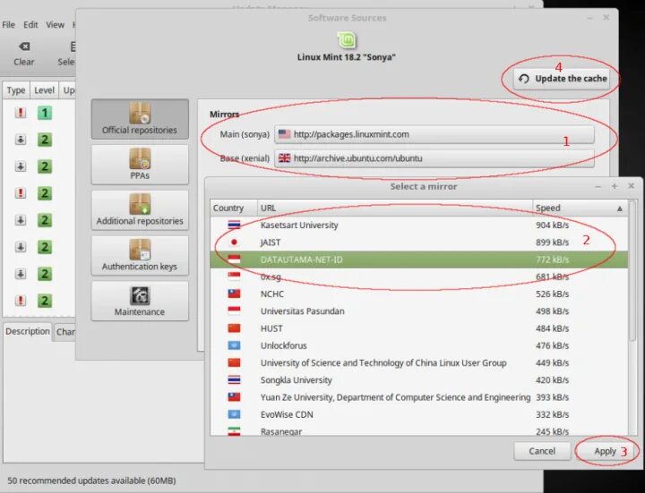Sort by the Speed column header

point(580,208)
